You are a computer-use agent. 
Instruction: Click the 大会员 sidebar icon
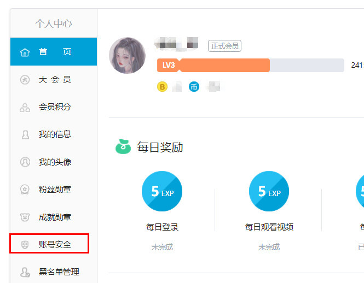(25, 80)
